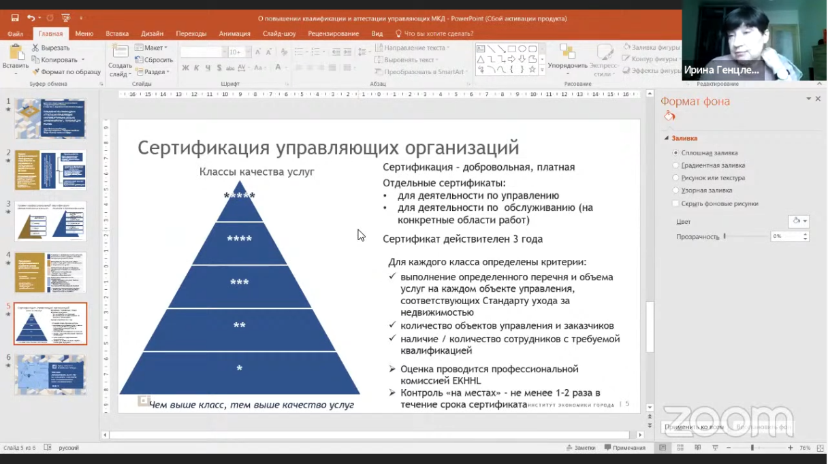Activate the Формат по образцу painter
The width and height of the screenshot is (828, 464).
click(x=67, y=71)
